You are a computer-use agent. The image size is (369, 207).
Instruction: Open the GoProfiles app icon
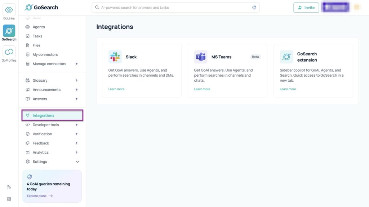9,52
